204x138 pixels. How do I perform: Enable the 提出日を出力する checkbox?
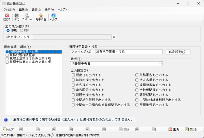pos(73,75)
